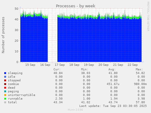Click runnable current value 2.50
Screen dimensions: 151x113
tap(59, 99)
